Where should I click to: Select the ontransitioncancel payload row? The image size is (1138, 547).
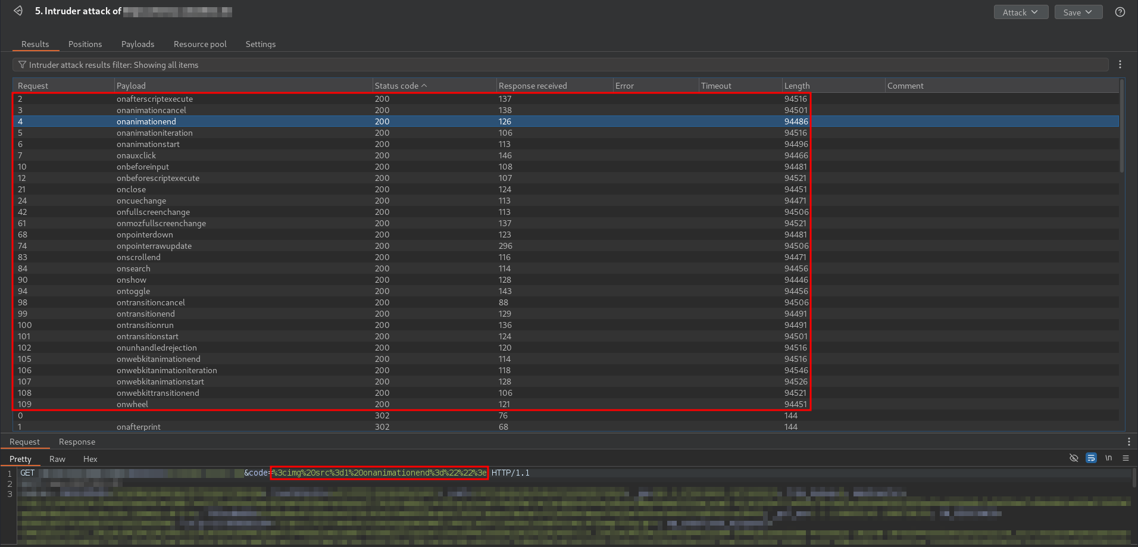[x=566, y=302]
